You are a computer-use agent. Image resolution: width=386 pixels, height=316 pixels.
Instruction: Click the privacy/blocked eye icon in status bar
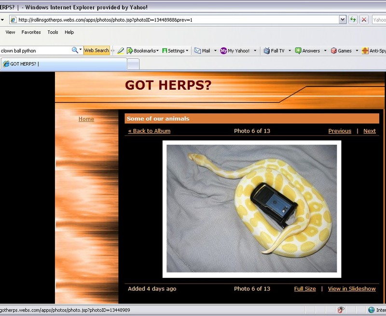(x=341, y=310)
